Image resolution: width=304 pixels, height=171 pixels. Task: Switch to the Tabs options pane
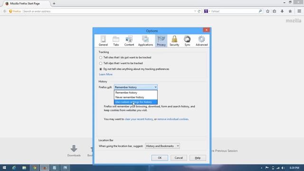[x=116, y=41]
